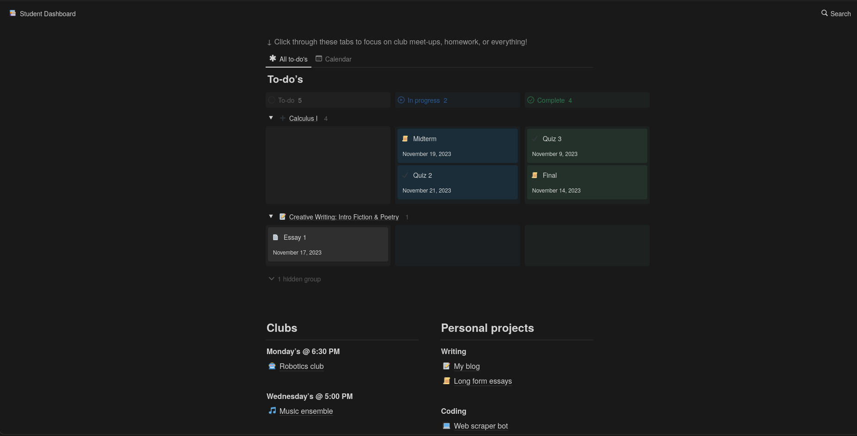Click the robot icon beside Robotics club

tap(272, 366)
